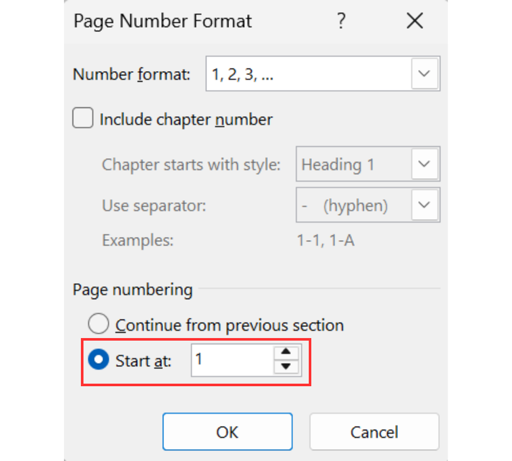Click inside the Start at number field
This screenshot has width=512, height=461.
pyautogui.click(x=232, y=360)
